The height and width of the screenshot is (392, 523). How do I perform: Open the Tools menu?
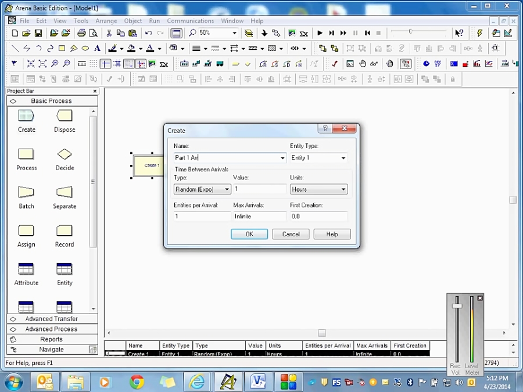click(x=80, y=20)
